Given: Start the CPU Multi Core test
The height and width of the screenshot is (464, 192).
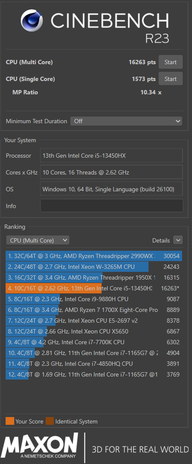Looking at the screenshot, I should coord(170,62).
